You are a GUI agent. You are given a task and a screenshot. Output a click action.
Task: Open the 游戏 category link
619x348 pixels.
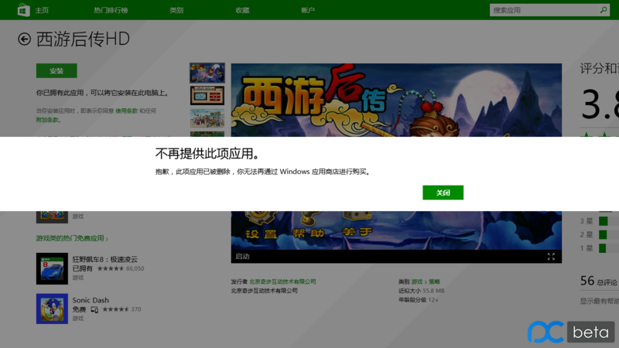click(x=417, y=281)
